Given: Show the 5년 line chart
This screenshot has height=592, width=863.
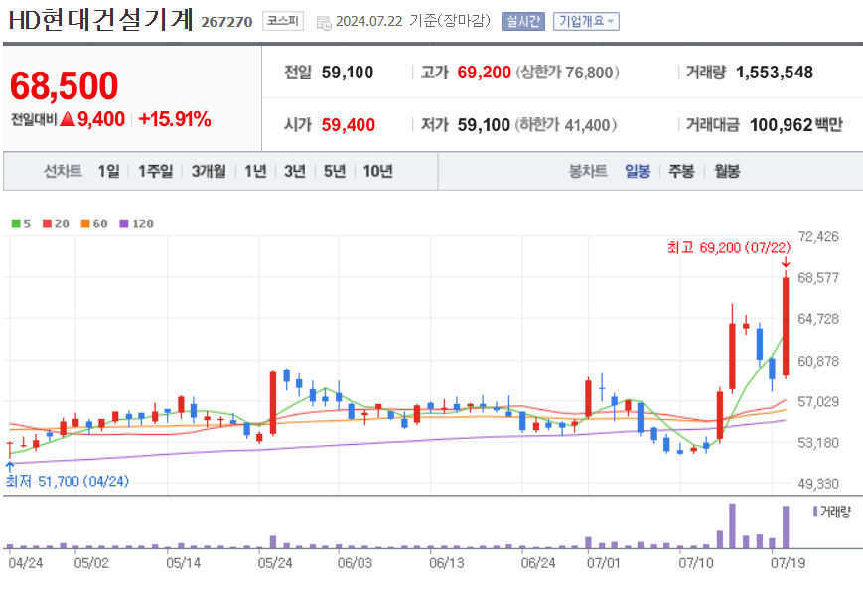Looking at the screenshot, I should tap(335, 171).
